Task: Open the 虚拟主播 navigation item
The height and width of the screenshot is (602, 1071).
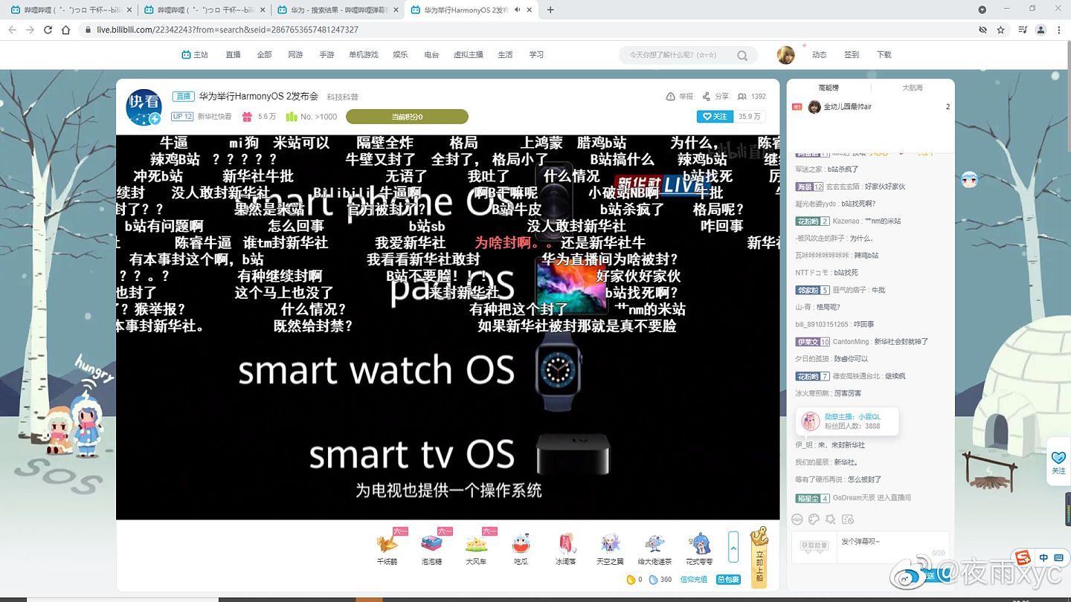Action: tap(469, 55)
